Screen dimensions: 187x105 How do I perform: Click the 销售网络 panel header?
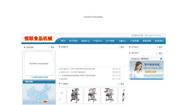(39, 82)
